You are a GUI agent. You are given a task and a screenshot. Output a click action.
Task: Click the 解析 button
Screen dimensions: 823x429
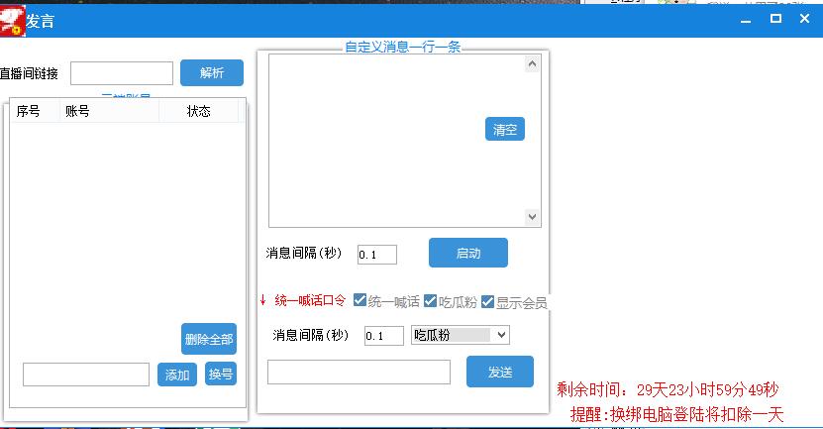[x=211, y=73]
